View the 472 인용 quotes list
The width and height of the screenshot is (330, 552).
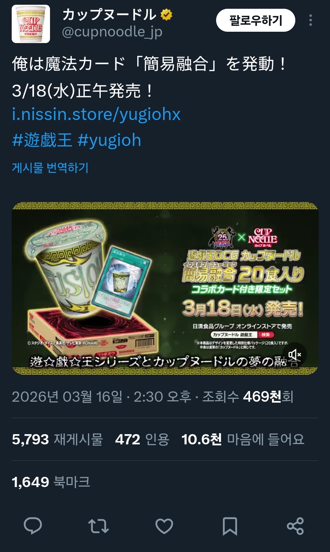[142, 439]
